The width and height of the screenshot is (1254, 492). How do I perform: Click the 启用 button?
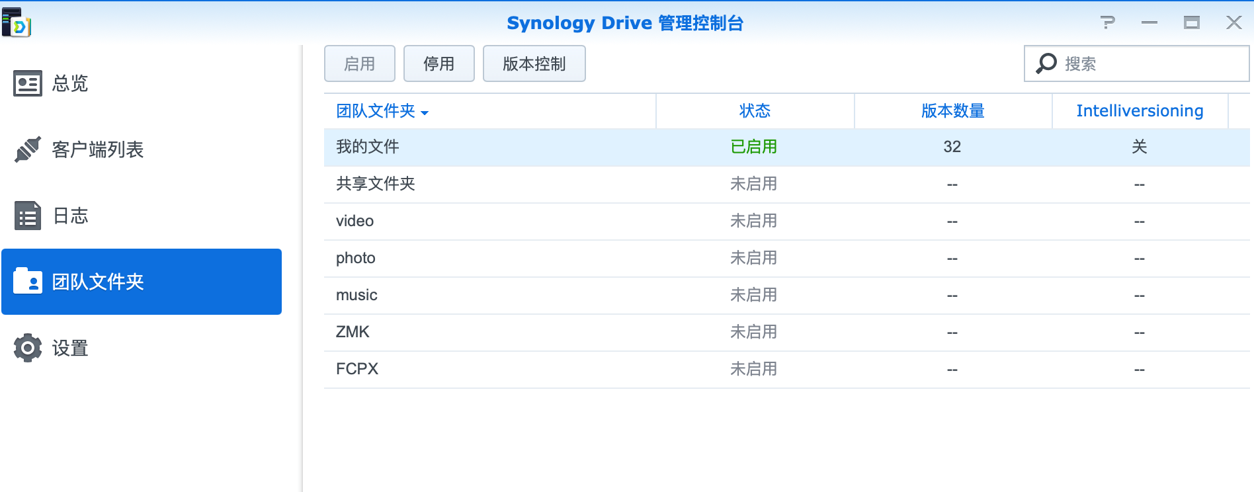(x=360, y=63)
